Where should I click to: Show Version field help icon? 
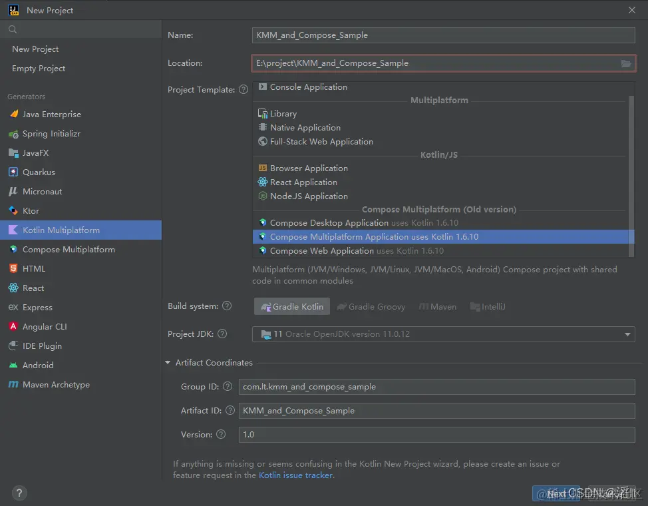click(x=221, y=434)
